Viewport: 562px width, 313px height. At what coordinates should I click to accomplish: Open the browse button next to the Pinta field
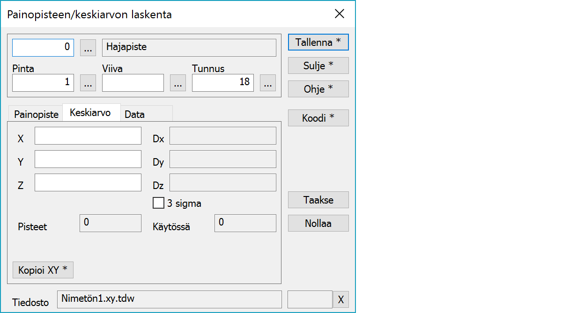(88, 83)
